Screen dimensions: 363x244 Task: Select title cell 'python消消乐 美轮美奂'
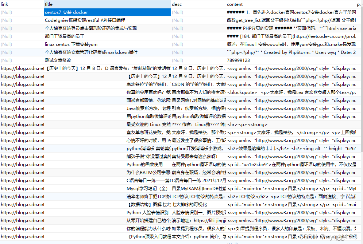(x=107, y=148)
